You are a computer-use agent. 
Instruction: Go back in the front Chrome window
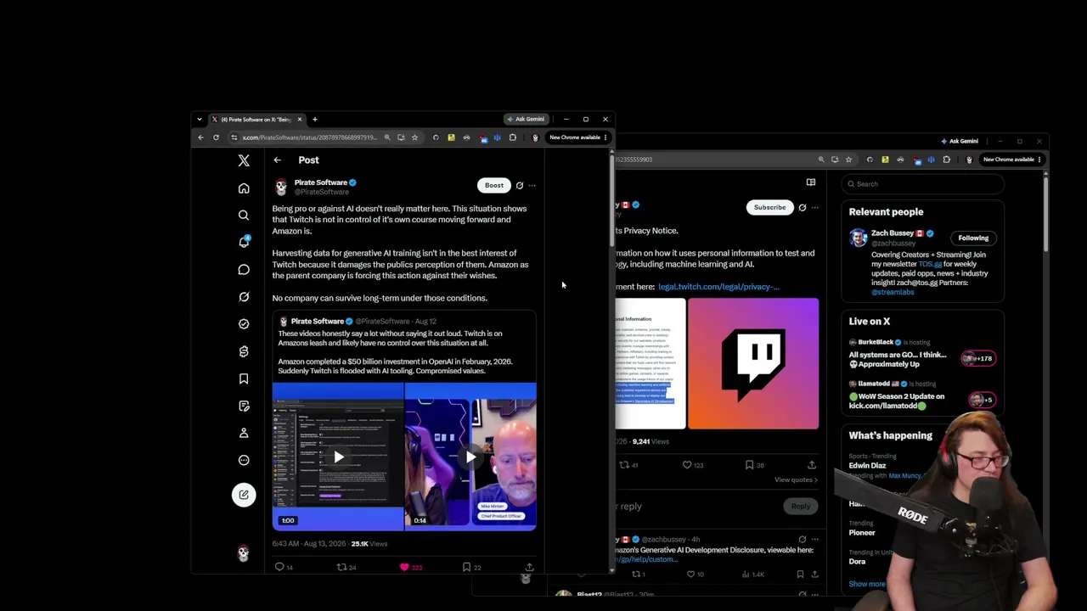(200, 137)
